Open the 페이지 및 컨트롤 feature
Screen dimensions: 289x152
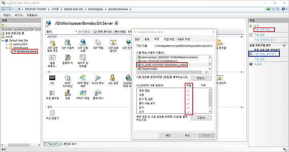tap(83, 61)
